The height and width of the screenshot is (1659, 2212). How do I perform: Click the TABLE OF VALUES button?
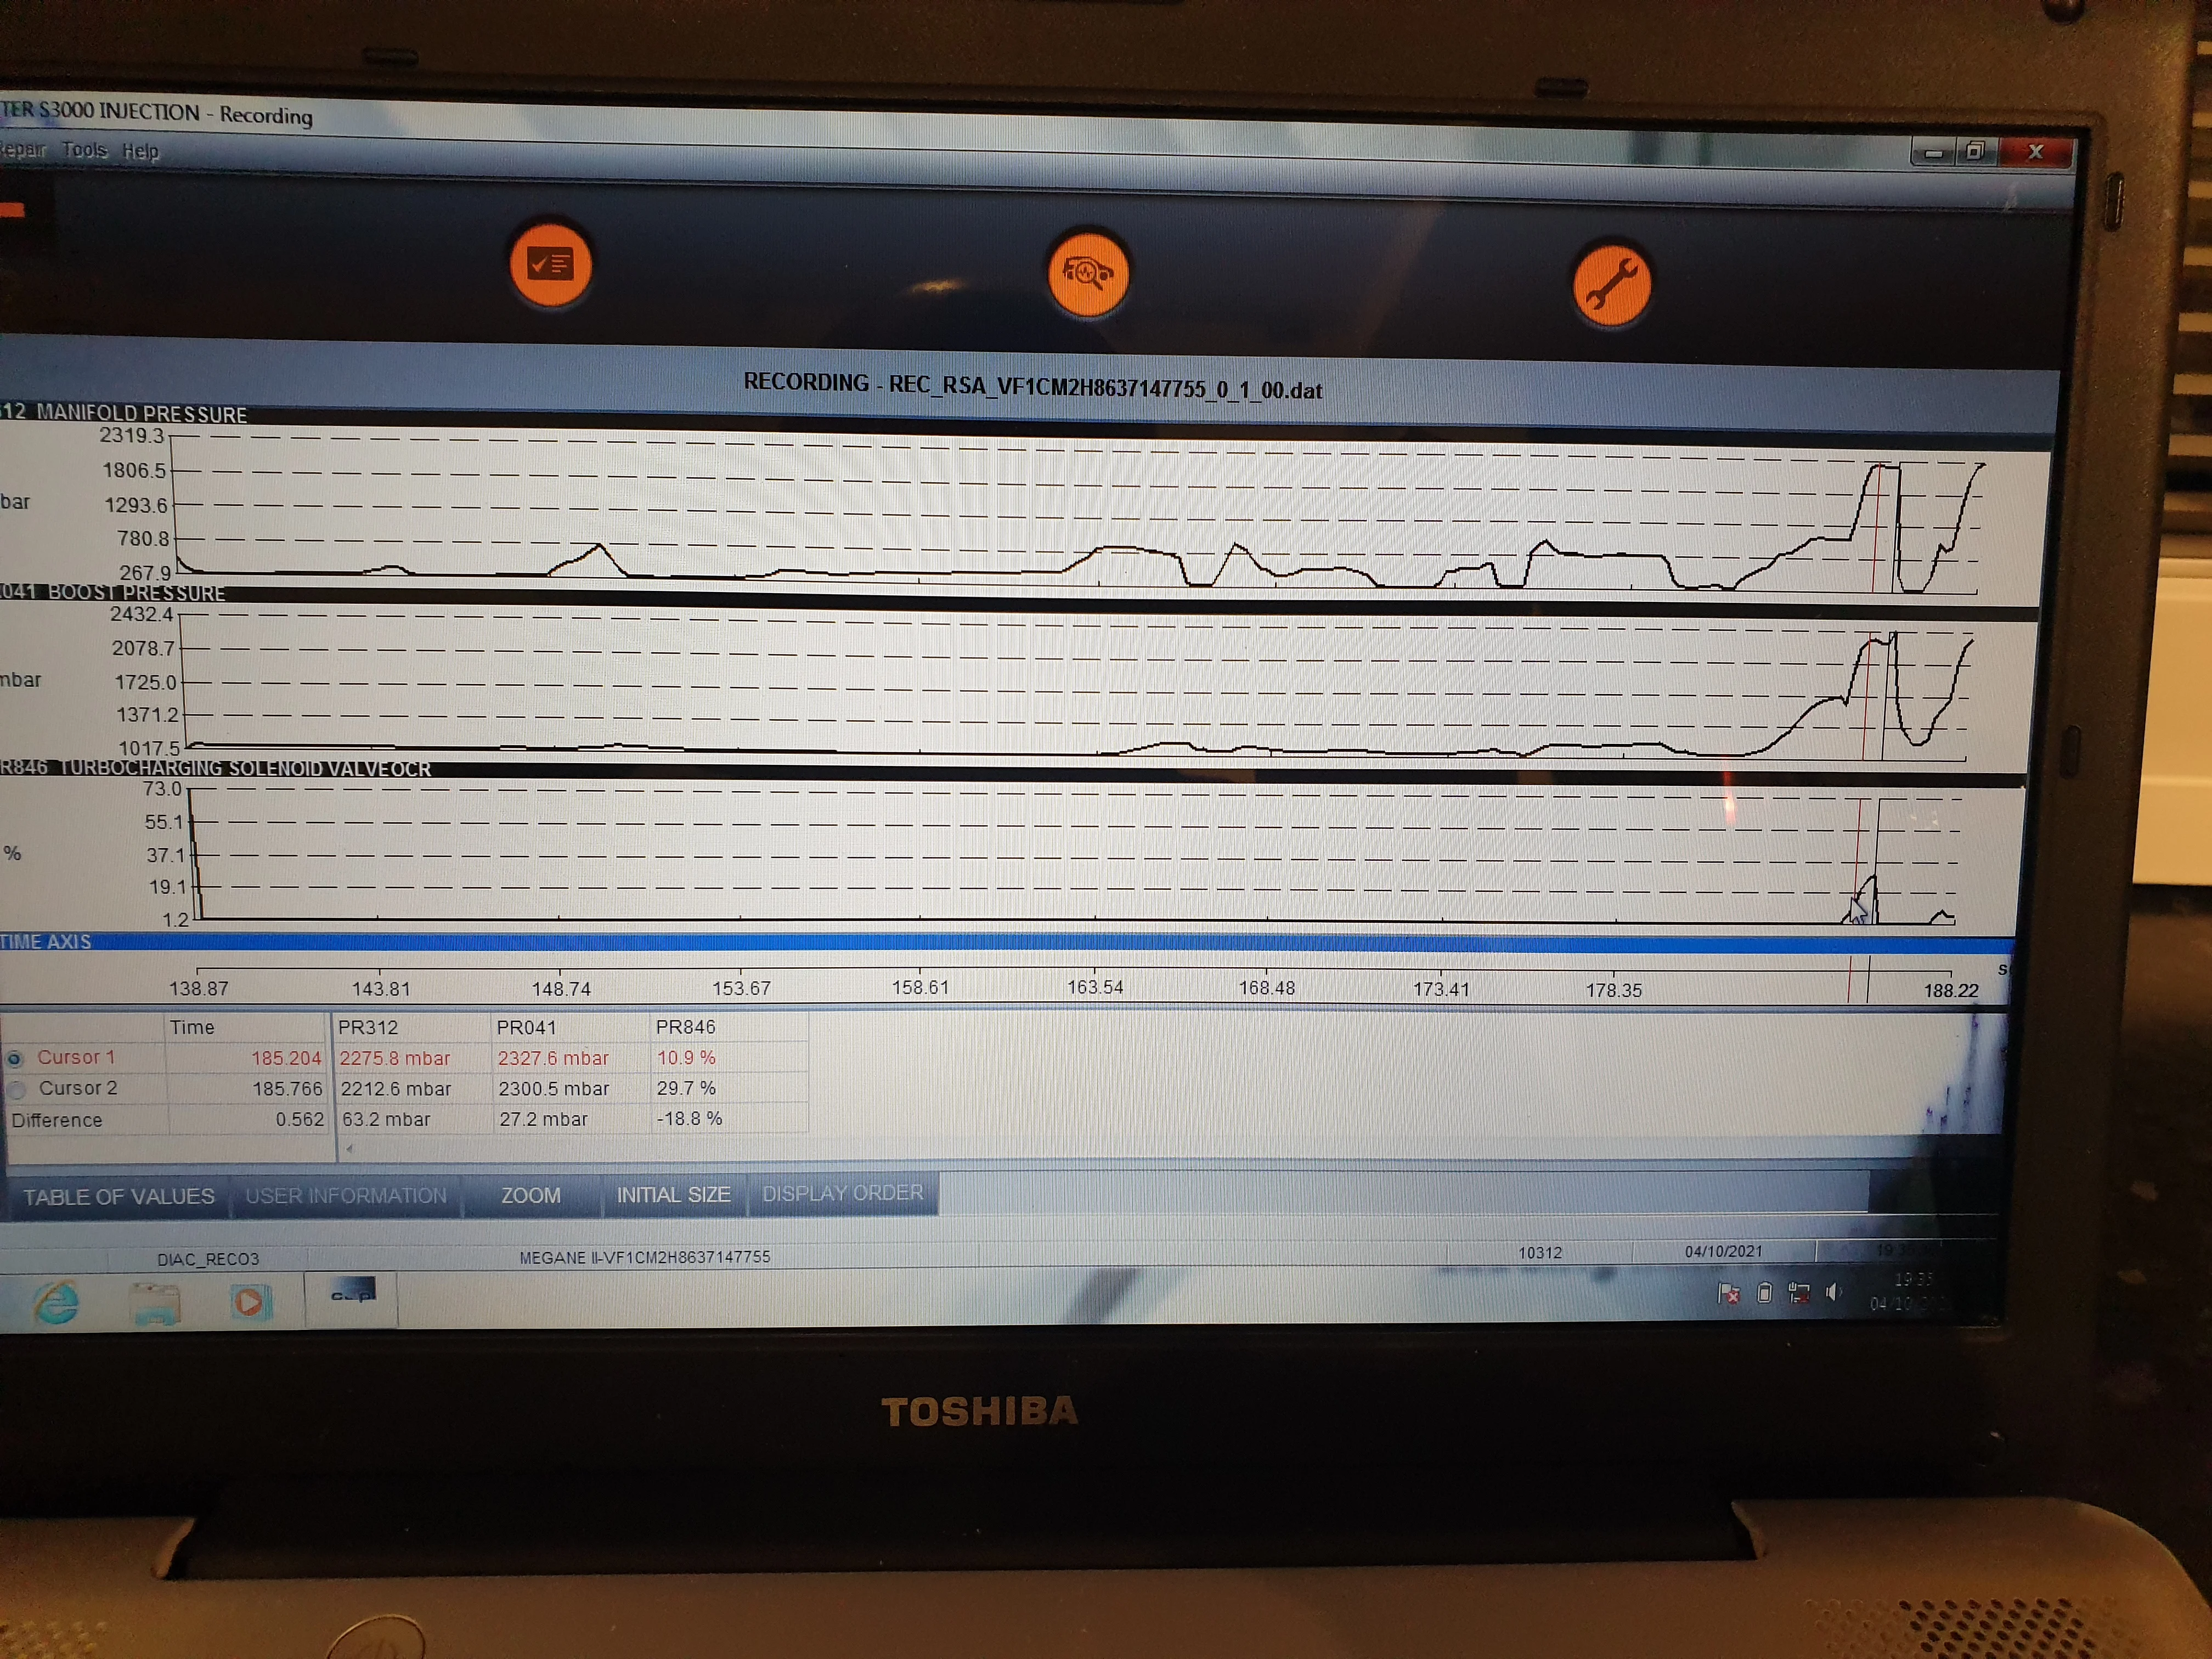pyautogui.click(x=118, y=1196)
